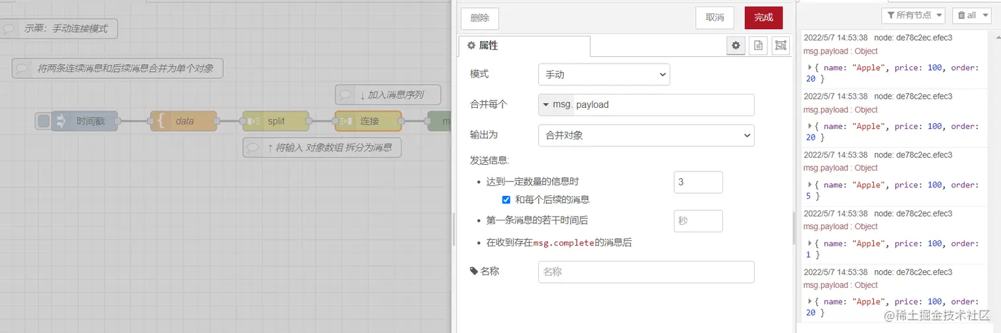Click the red 完成 button
This screenshot has width=1001, height=333.
(x=763, y=18)
